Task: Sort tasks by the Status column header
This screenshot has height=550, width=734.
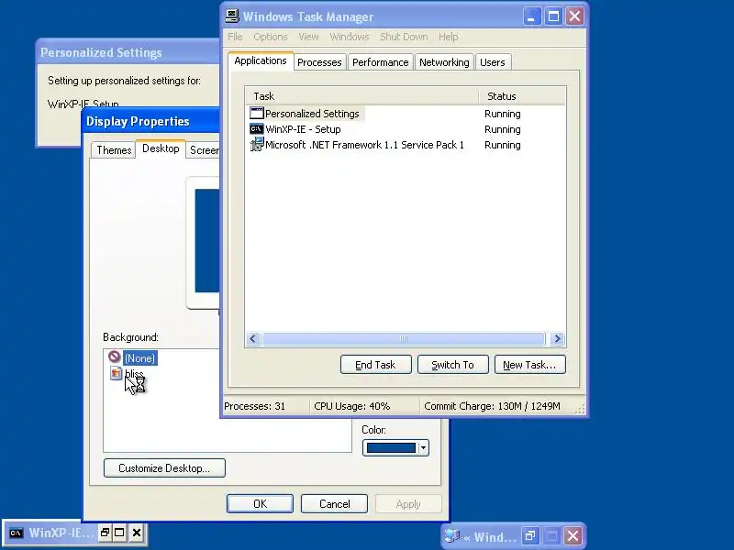Action: [x=522, y=96]
